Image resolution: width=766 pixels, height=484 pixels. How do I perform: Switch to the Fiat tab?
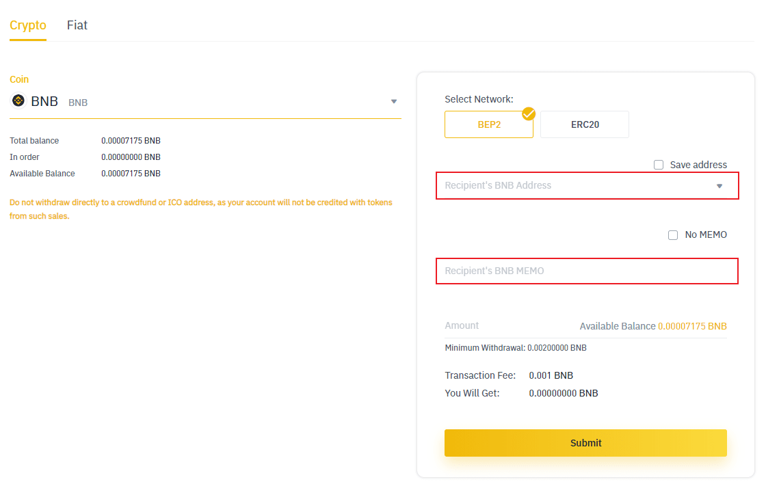tap(77, 25)
